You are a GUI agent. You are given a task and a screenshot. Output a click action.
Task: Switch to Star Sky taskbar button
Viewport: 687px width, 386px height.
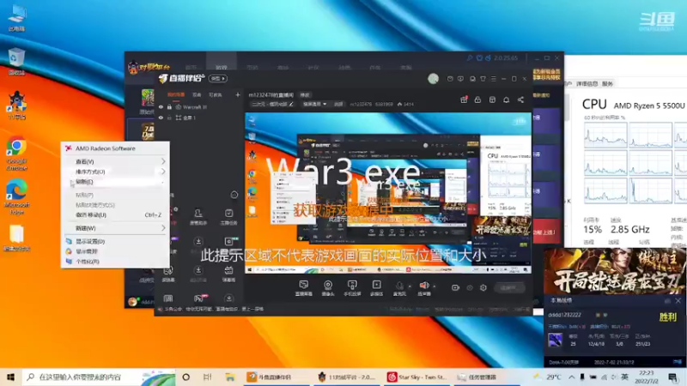418,377
